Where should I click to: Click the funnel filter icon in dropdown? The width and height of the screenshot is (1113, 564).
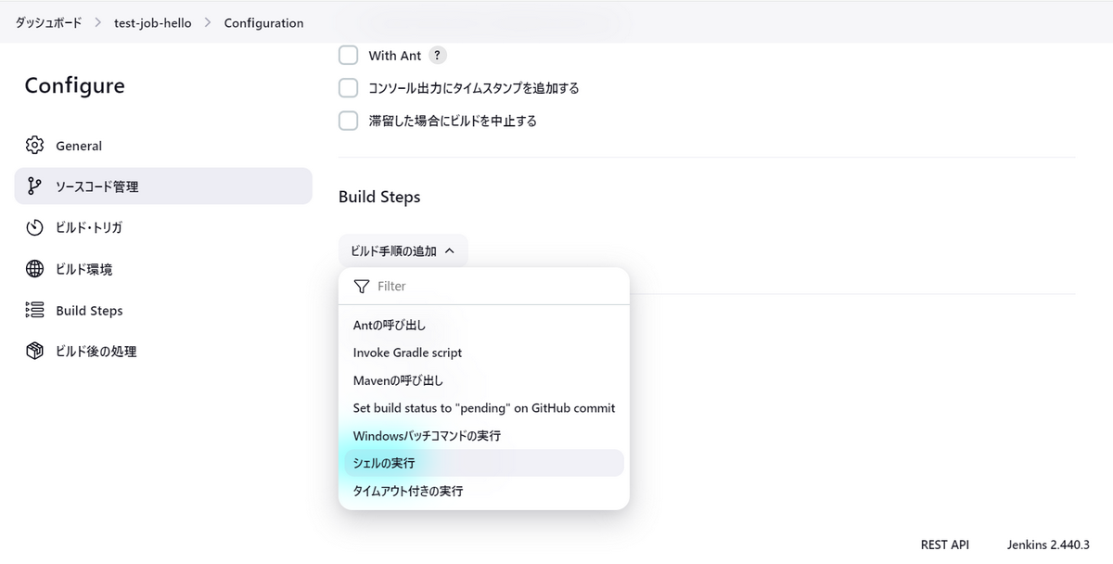coord(362,287)
